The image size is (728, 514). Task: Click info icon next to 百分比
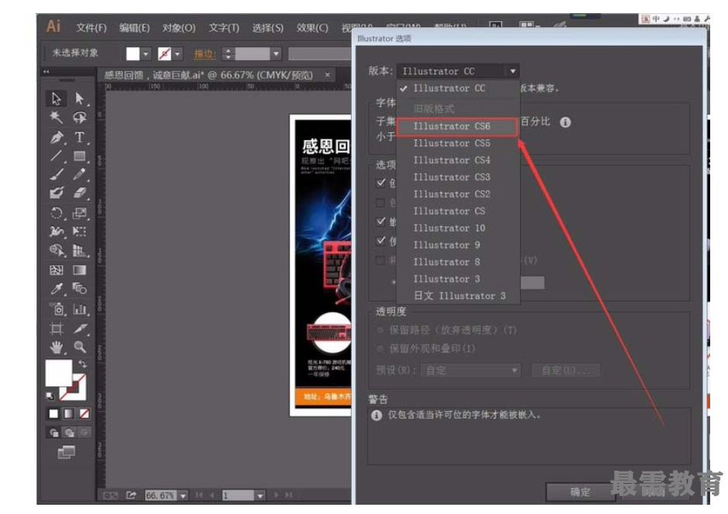(564, 122)
